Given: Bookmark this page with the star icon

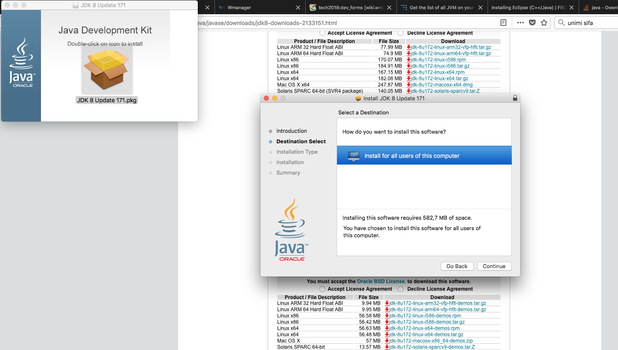Looking at the screenshot, I should 544,23.
